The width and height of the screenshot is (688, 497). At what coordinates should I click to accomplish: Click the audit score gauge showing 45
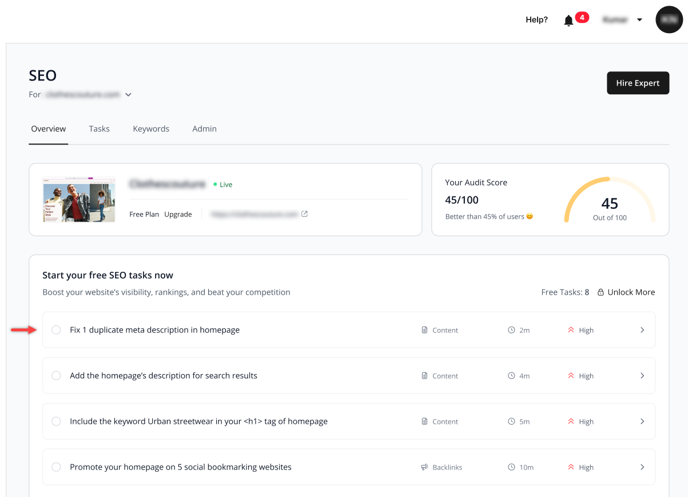(610, 200)
